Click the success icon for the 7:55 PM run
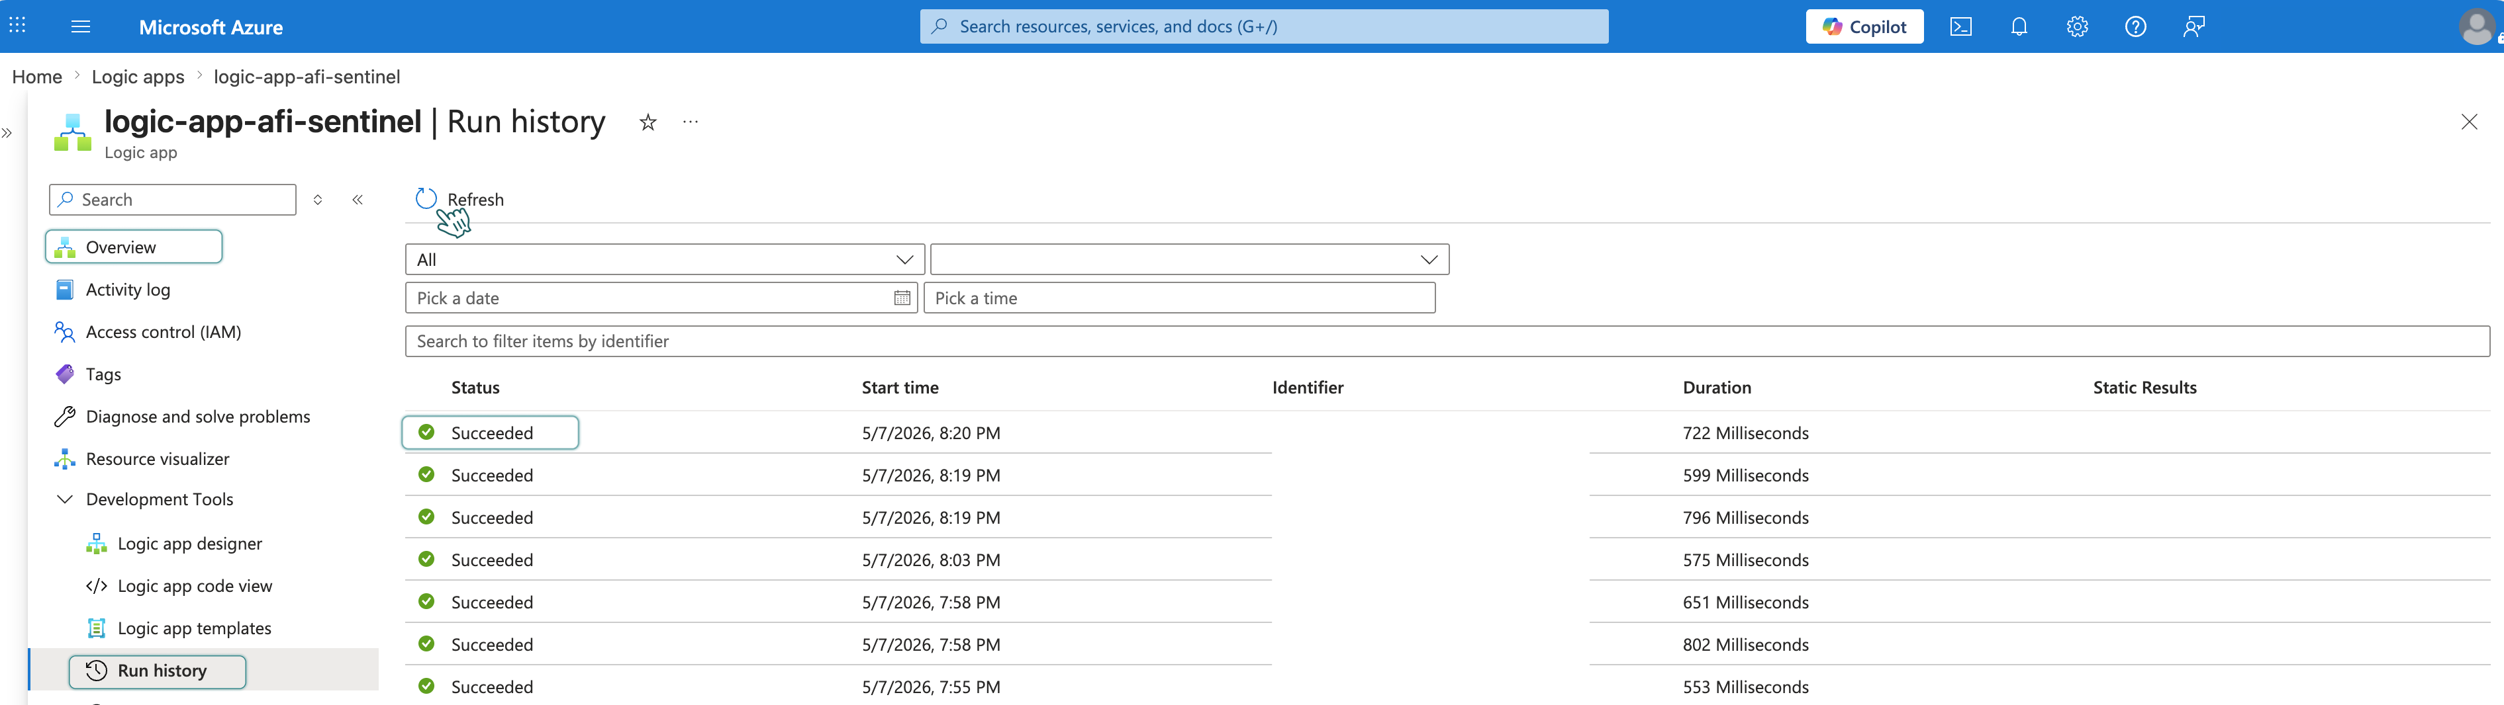 click(x=426, y=686)
